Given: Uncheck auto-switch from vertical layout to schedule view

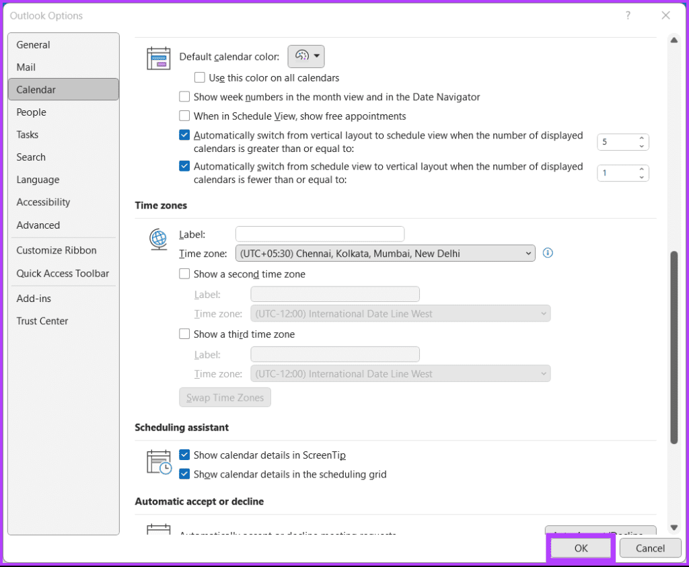Looking at the screenshot, I should [x=184, y=135].
